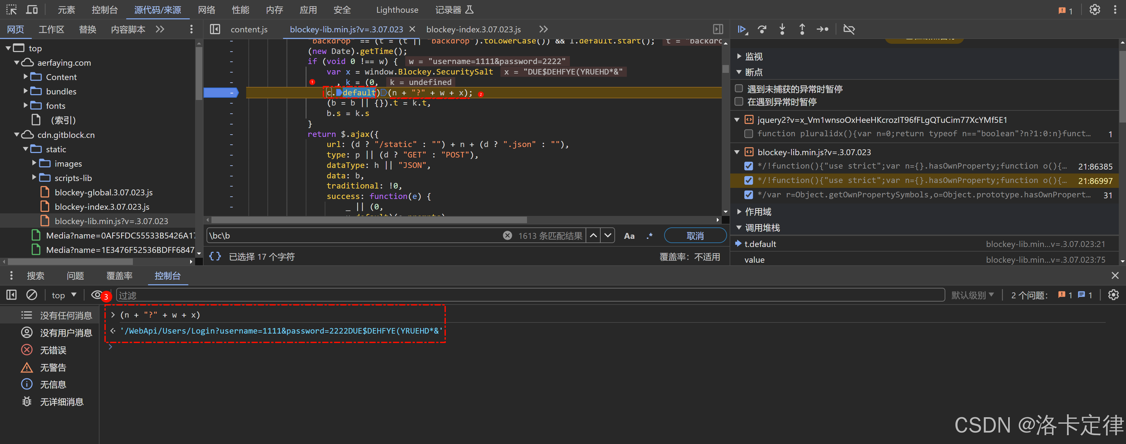
Task: Expand the fonts folder in tree
Action: (x=26, y=106)
